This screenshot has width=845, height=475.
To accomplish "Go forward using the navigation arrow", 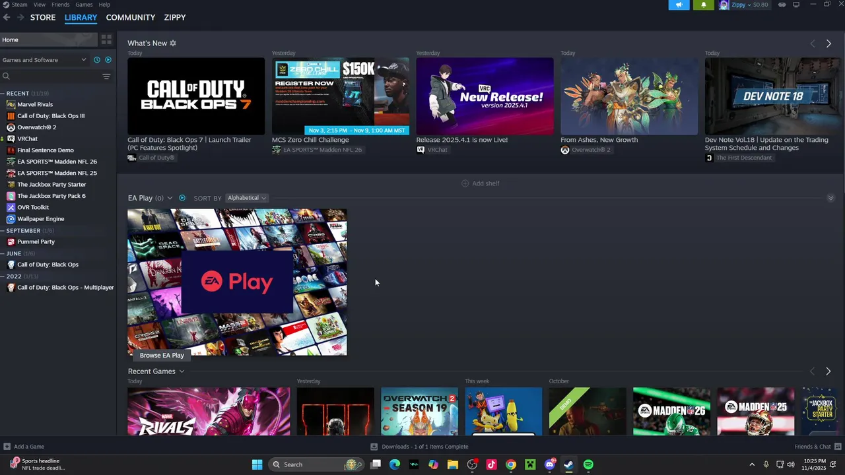I will click(20, 17).
